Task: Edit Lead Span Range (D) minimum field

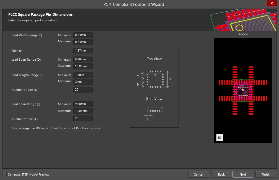Action: tap(83, 60)
